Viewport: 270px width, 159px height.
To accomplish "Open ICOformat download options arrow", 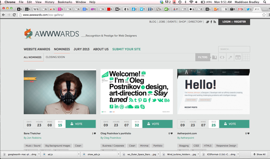I will pos(238,154).
